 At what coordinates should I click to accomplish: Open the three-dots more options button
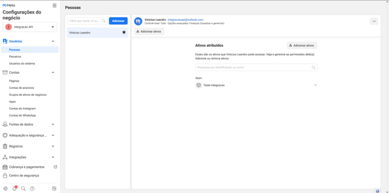click(374, 21)
